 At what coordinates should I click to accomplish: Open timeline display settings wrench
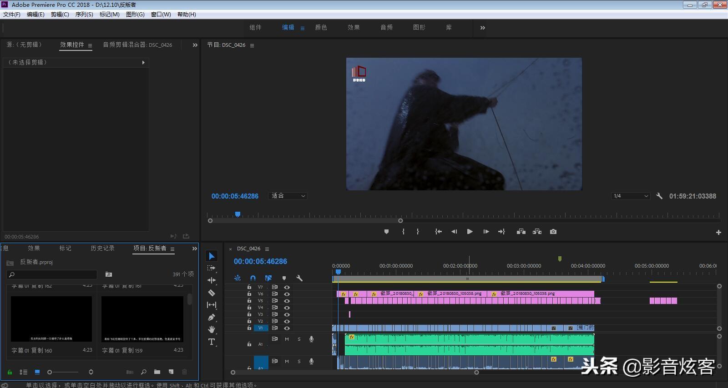[x=299, y=278]
